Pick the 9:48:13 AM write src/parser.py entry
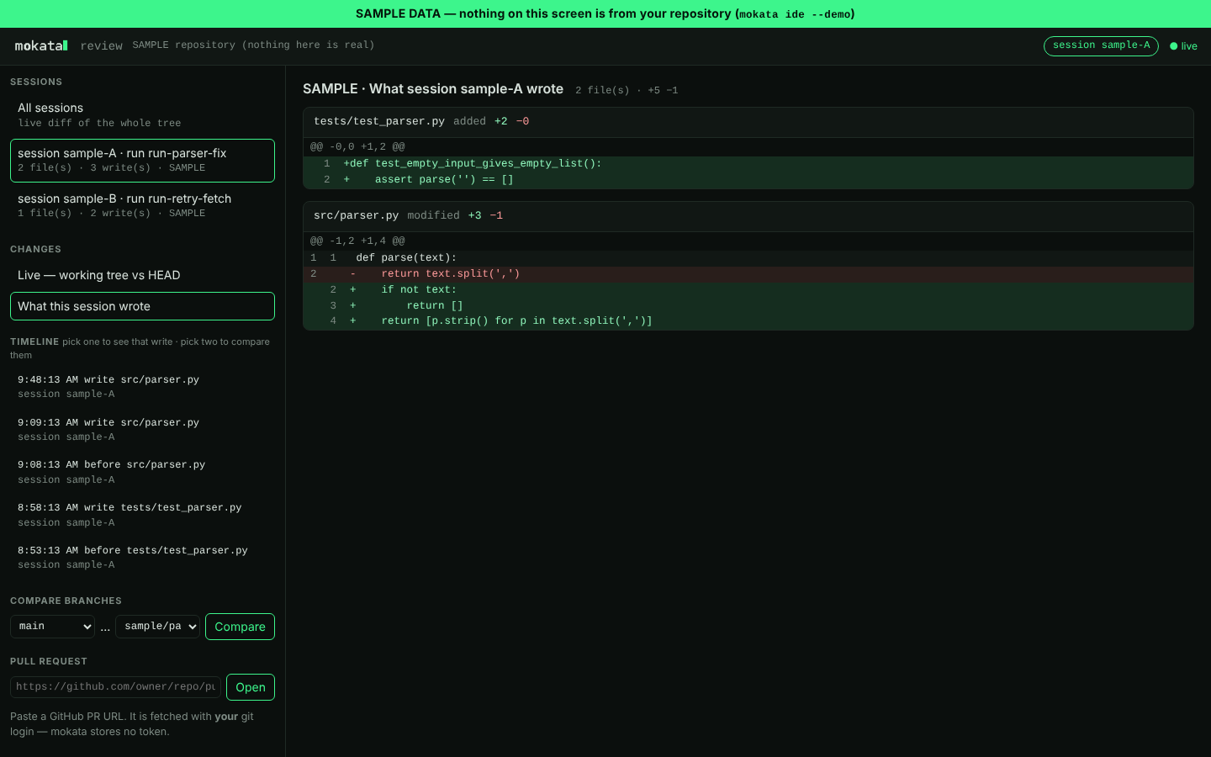The image size is (1211, 757). point(142,386)
